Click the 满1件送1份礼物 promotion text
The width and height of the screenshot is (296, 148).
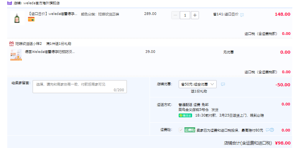click(59, 44)
